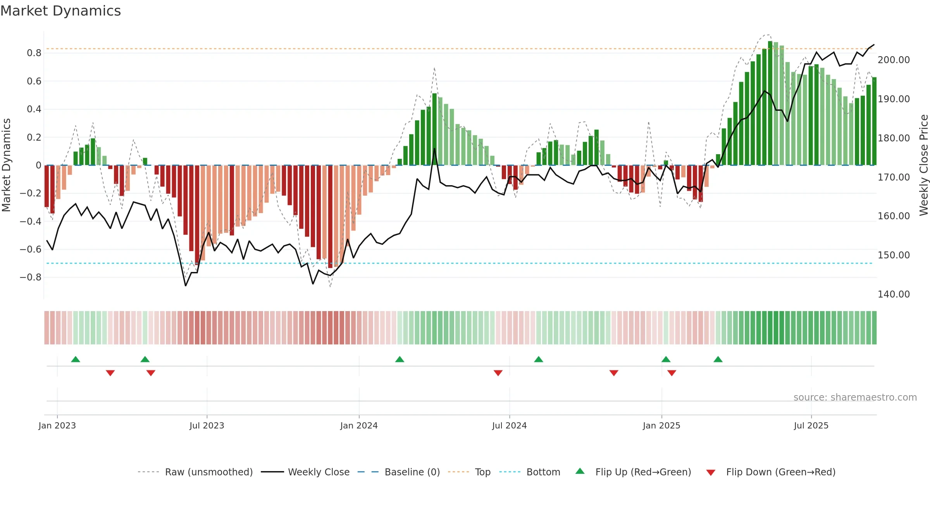
Task: Click the 0.8 left axis label
Action: 34,53
